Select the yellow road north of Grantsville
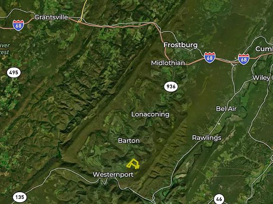 (82, 11)
